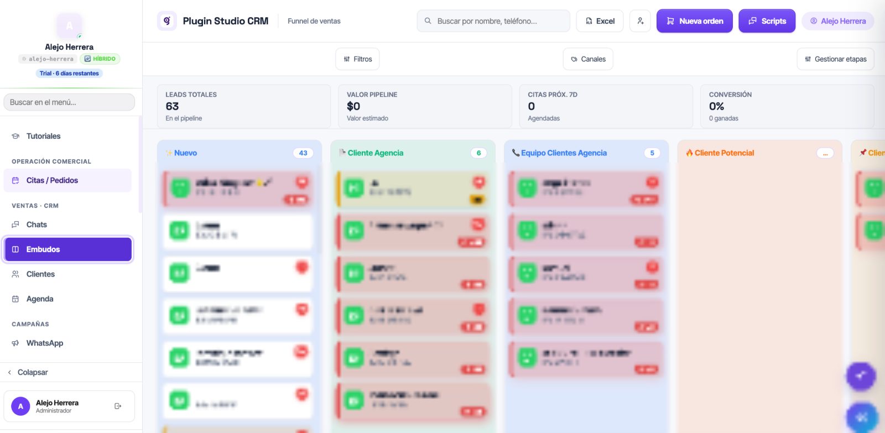The width and height of the screenshot is (885, 433).
Task: Click the 'Funnel de ventas' subtitle
Action: click(314, 21)
